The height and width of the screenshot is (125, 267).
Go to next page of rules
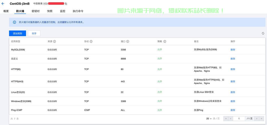(257, 118)
